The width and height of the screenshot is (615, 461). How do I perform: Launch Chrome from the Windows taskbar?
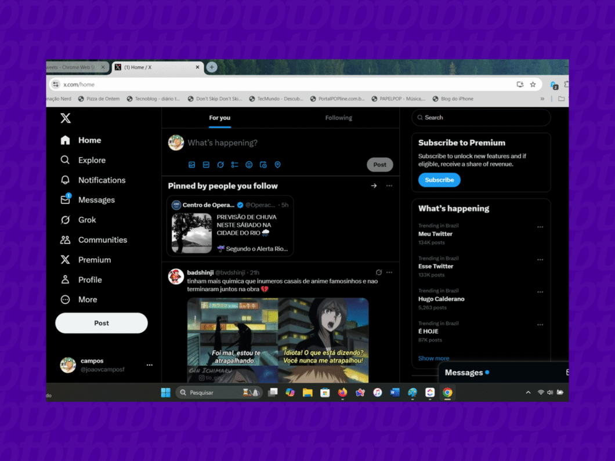[447, 393]
